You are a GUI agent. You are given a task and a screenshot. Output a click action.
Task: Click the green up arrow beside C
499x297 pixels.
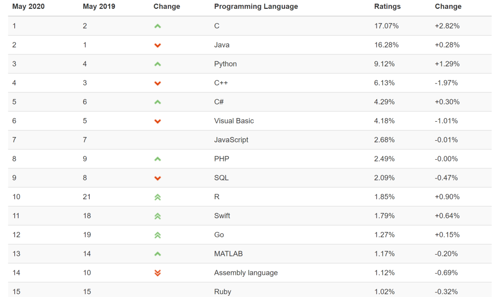pyautogui.click(x=158, y=26)
